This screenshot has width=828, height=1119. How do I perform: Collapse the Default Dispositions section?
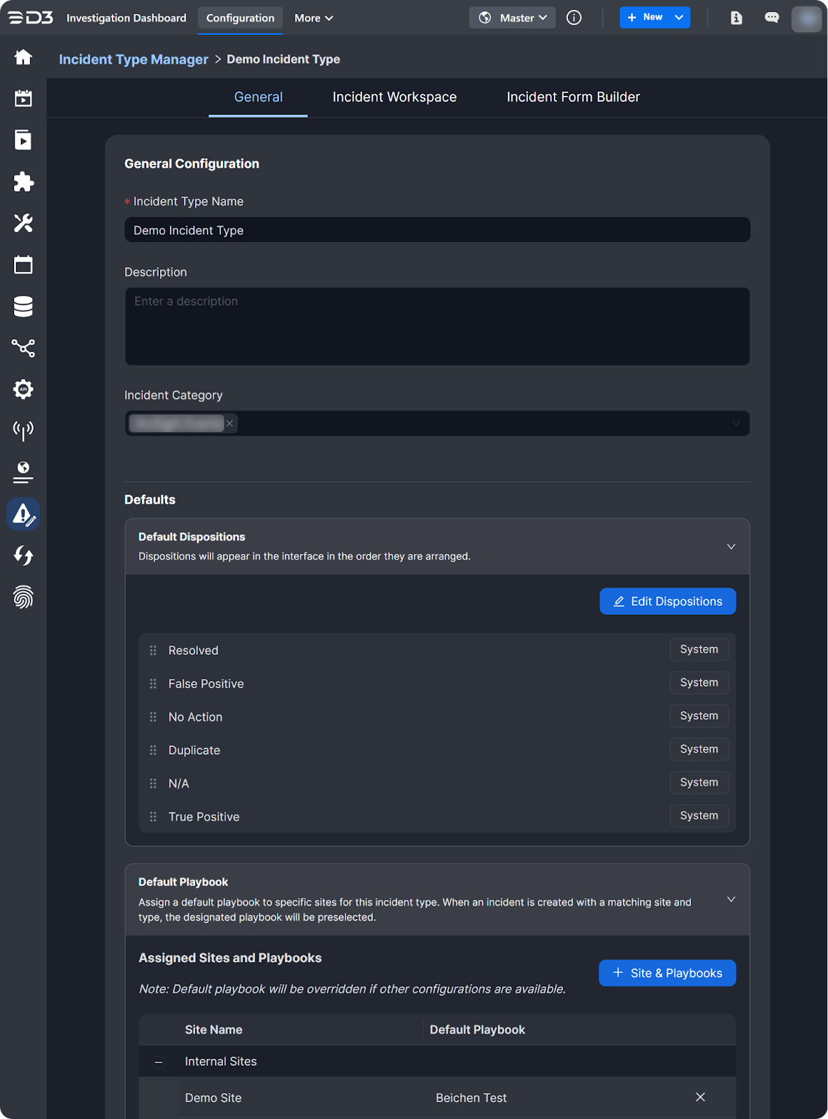731,546
